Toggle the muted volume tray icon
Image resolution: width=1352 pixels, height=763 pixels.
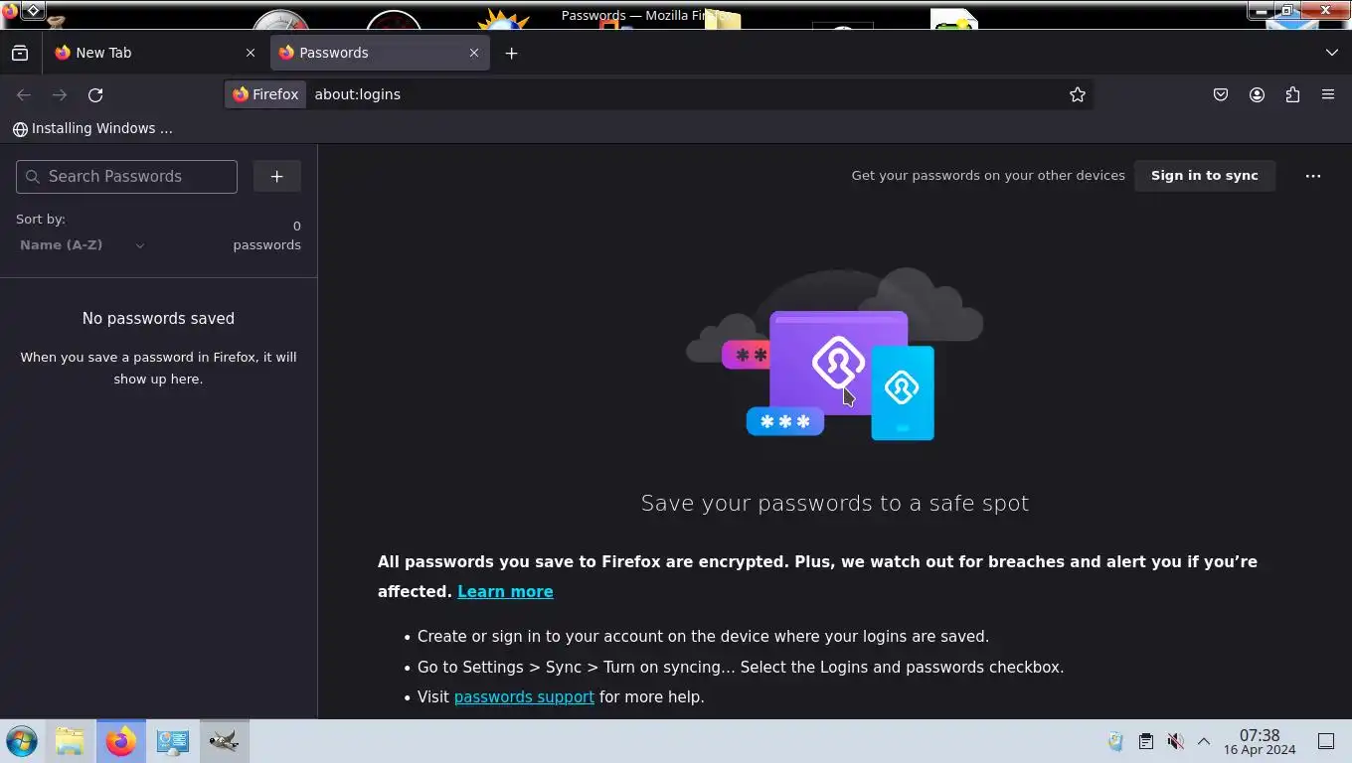[x=1175, y=741]
